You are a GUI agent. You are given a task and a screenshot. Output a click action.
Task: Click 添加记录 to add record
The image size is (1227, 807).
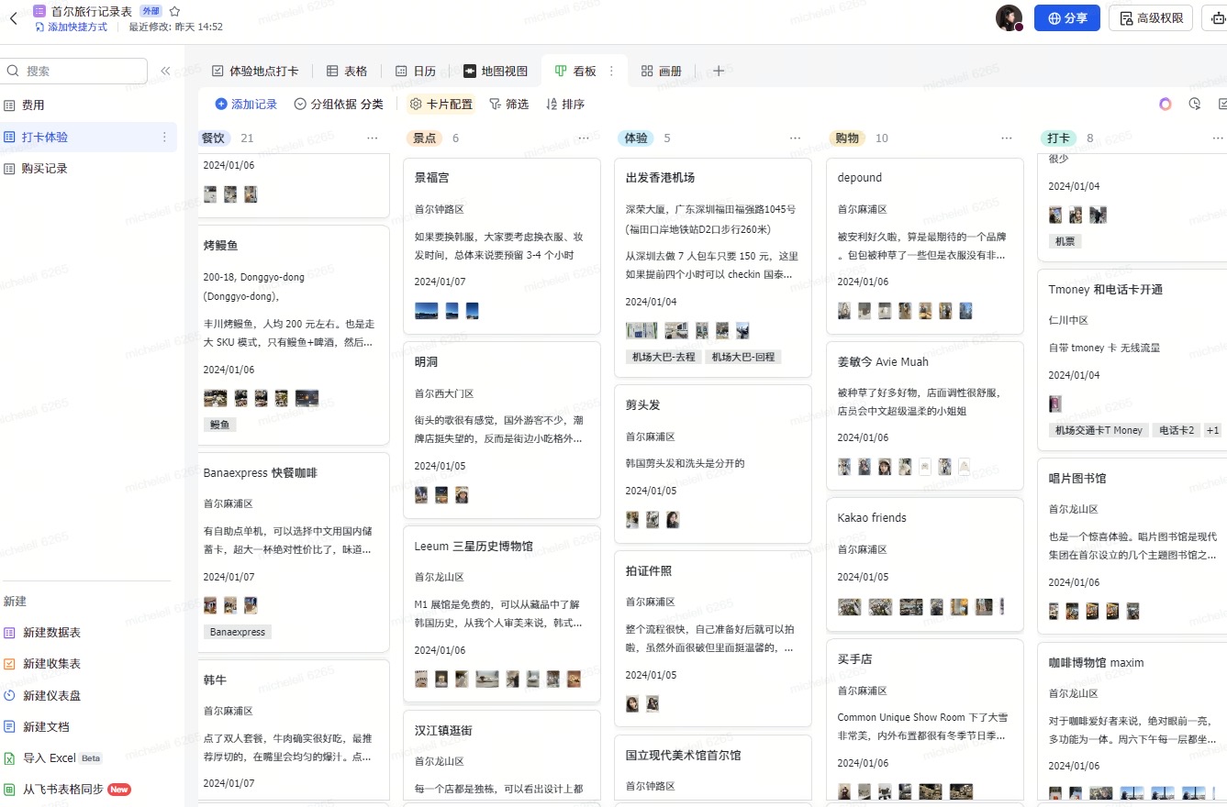point(246,104)
